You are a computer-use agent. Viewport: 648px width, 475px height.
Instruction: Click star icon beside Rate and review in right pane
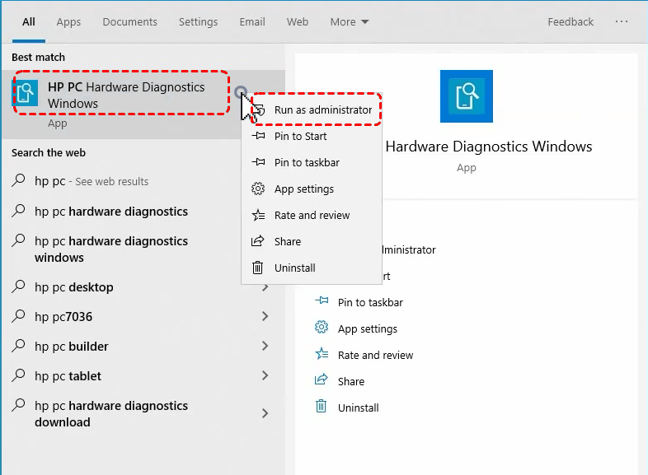[x=322, y=355]
